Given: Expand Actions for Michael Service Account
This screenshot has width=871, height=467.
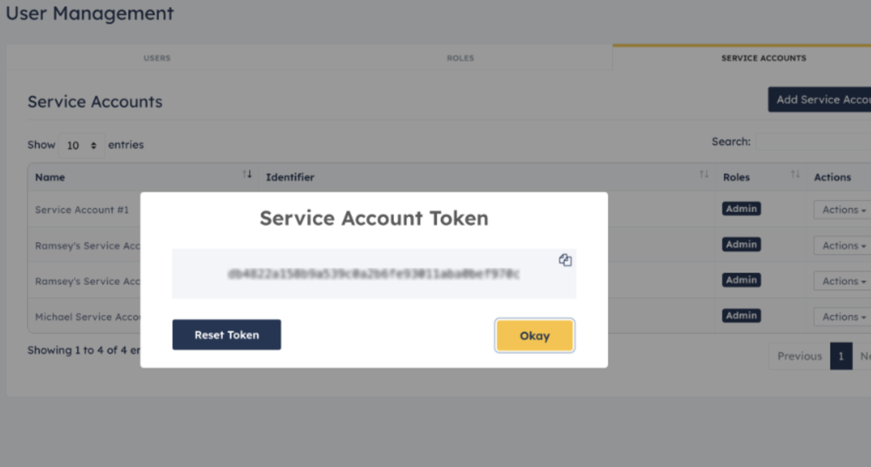Looking at the screenshot, I should 842,317.
